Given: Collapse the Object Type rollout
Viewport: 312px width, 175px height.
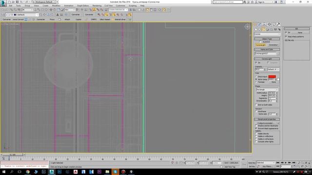Looking at the screenshot, I should point(267,39).
